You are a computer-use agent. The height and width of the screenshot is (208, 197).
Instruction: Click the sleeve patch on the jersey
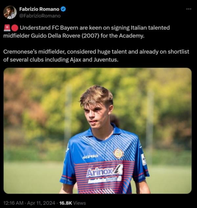[143, 160]
